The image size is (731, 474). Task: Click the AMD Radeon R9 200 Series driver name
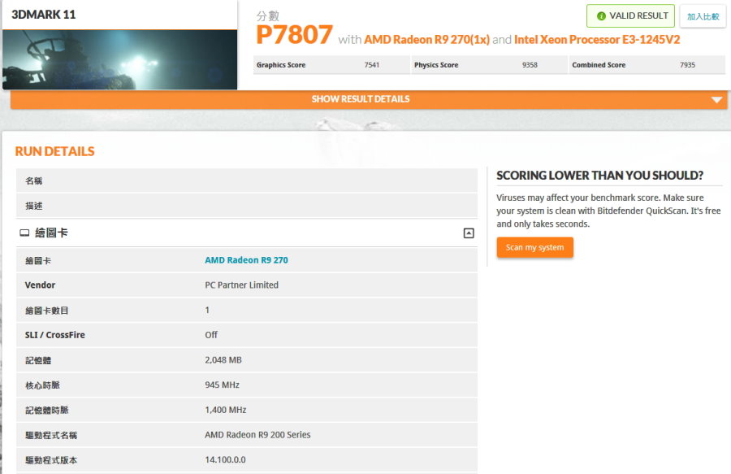(x=257, y=435)
